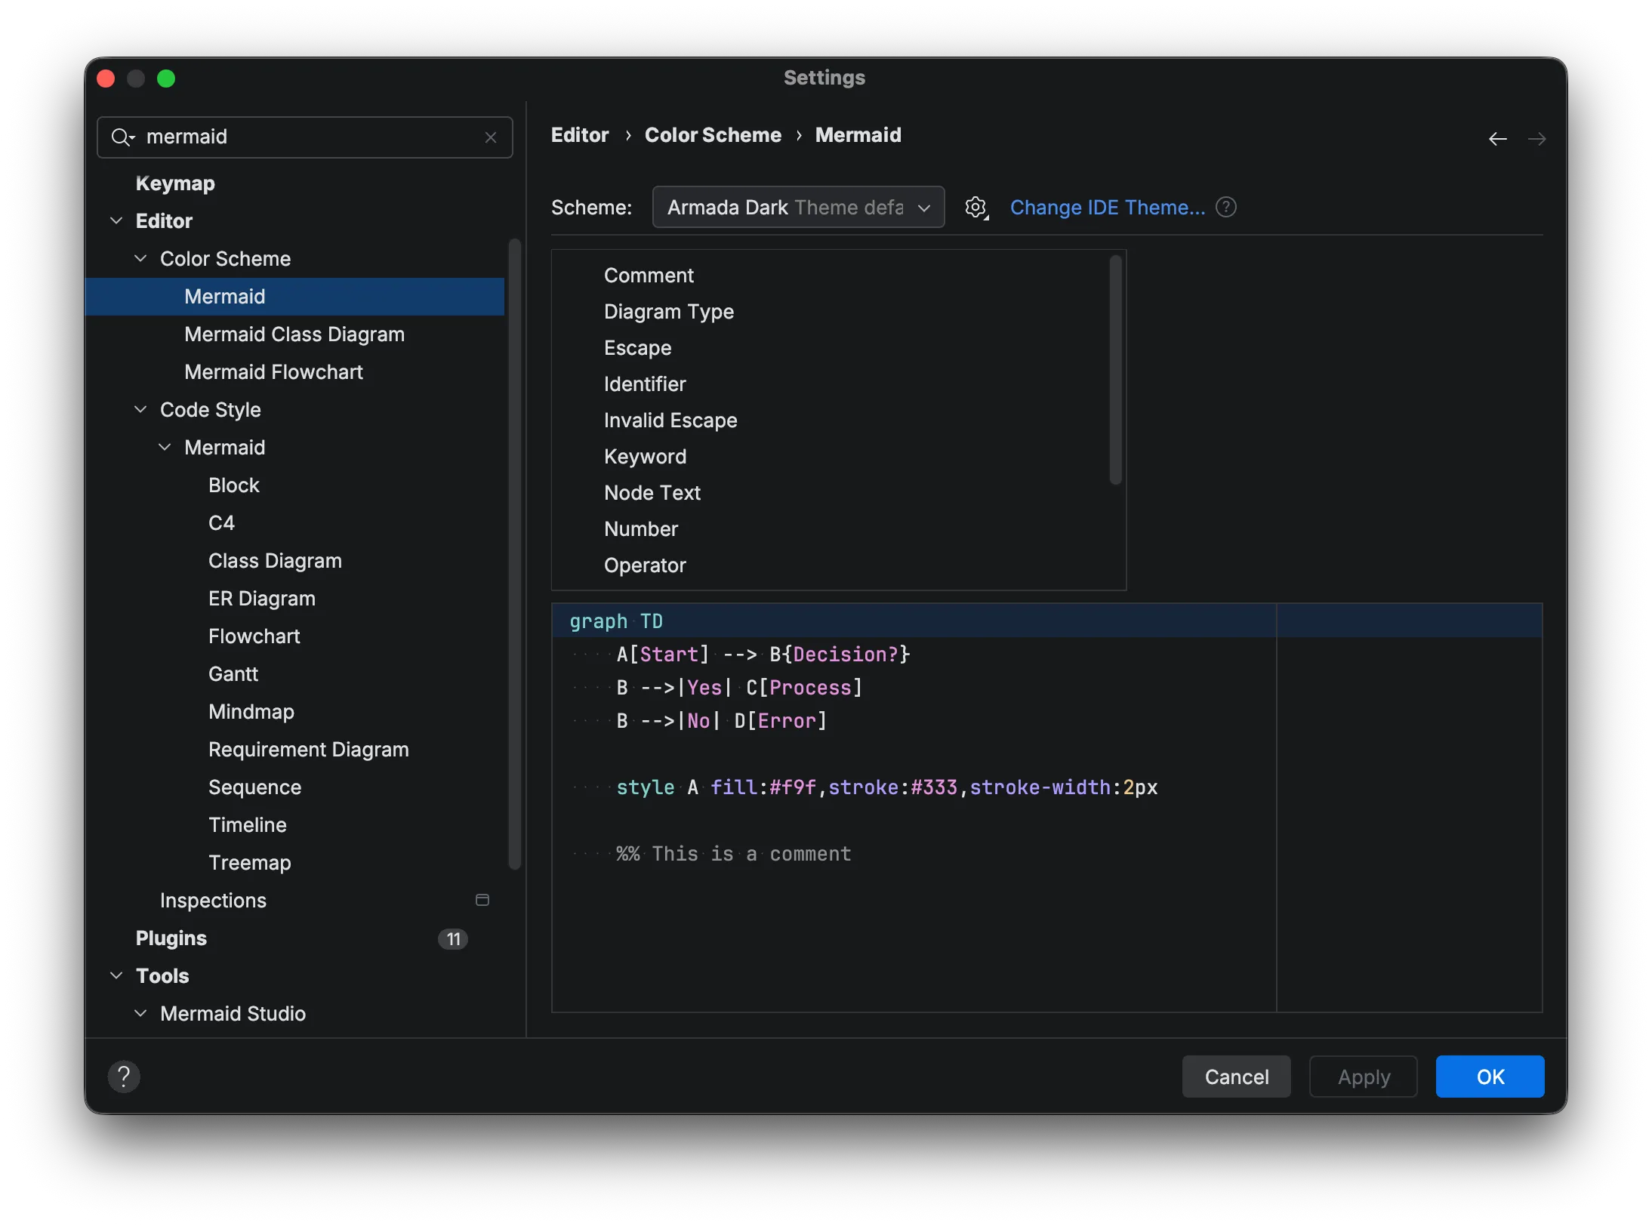The width and height of the screenshot is (1652, 1226).
Task: Collapse the Mermaid Studio entry
Action: point(140,1012)
